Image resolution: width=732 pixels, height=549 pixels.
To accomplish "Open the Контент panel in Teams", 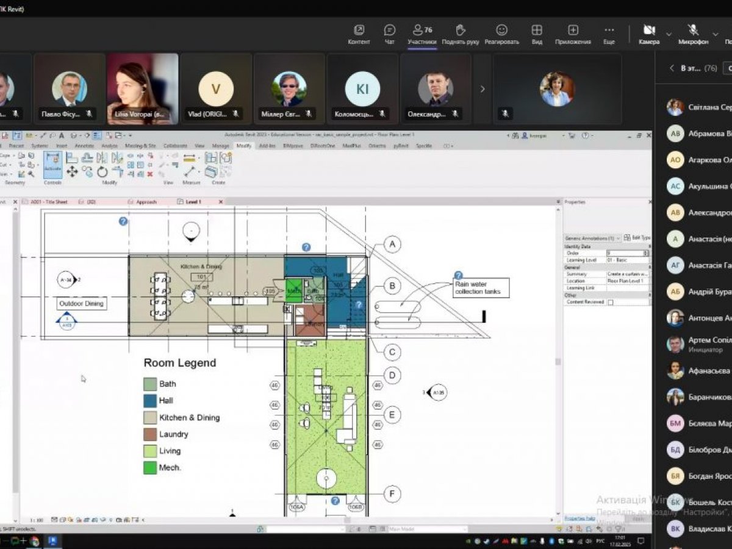I will point(359,35).
